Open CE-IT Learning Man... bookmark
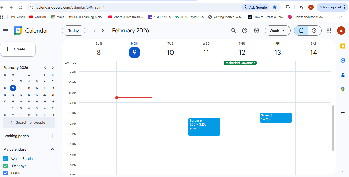Image resolution: width=349 pixels, height=177 pixels. click(86, 17)
